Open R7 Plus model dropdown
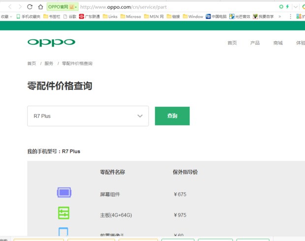The width and height of the screenshot is (305, 241). (x=88, y=116)
